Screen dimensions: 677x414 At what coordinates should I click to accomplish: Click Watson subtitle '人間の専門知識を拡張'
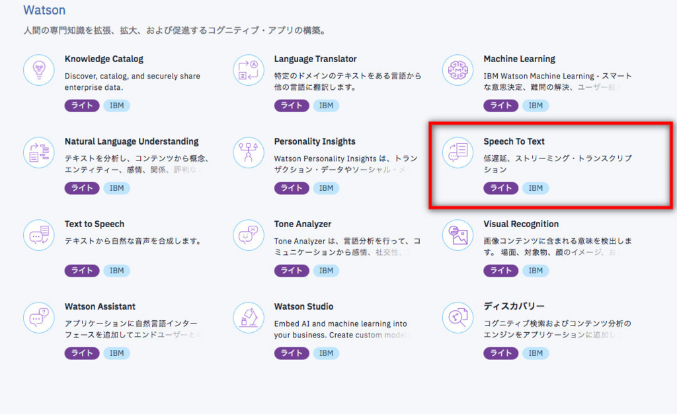click(67, 30)
